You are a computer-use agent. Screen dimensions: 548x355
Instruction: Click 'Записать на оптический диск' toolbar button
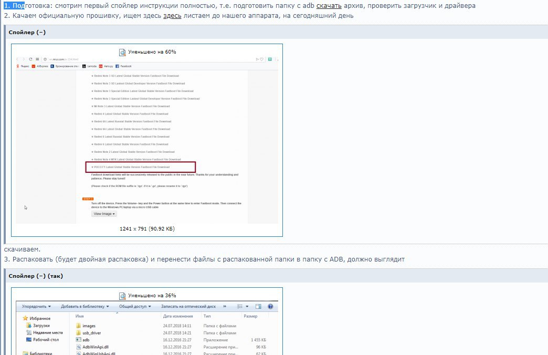tap(188, 306)
